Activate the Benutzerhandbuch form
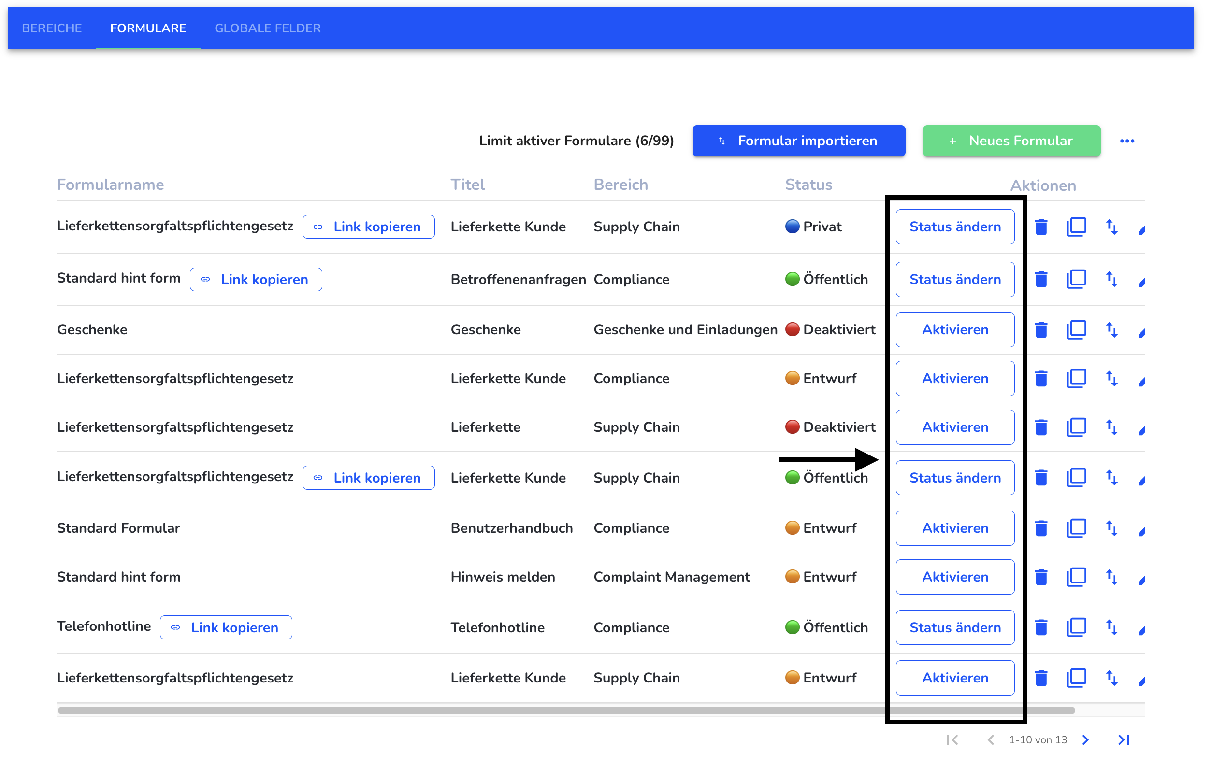The image size is (1212, 767). (x=955, y=528)
